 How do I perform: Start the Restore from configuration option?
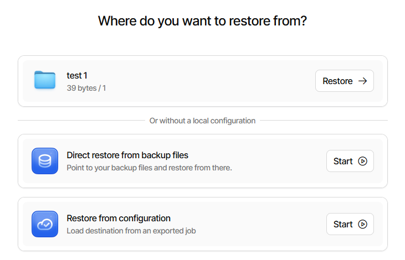pyautogui.click(x=350, y=225)
